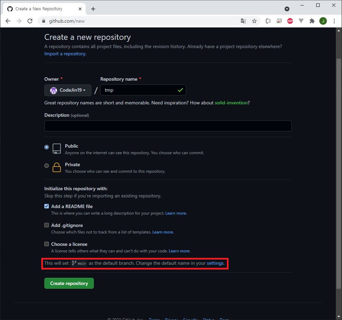Viewport: 342px width, 320px height.
Task: Select the Private radio button
Action: click(46, 165)
